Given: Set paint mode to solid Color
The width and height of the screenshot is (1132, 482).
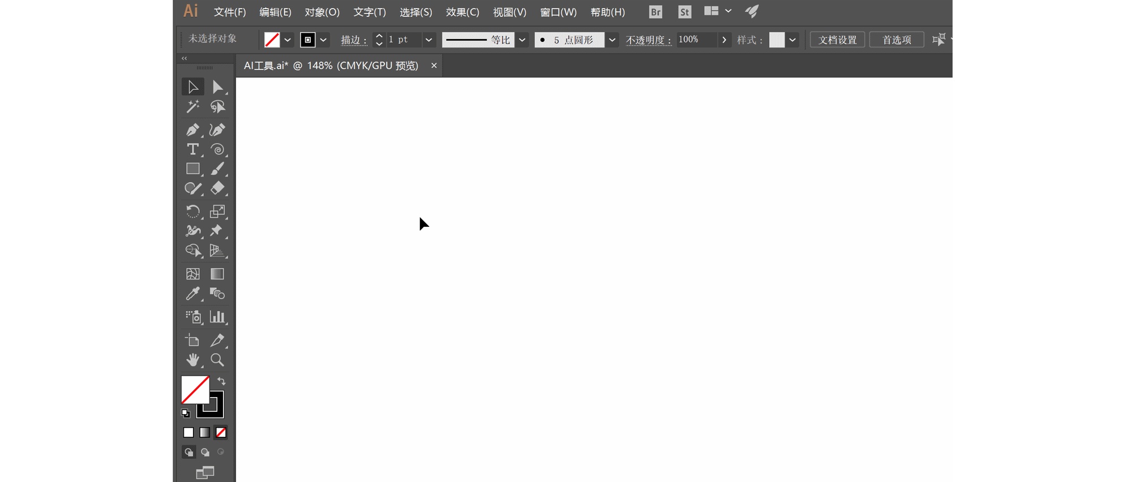Looking at the screenshot, I should [x=188, y=432].
